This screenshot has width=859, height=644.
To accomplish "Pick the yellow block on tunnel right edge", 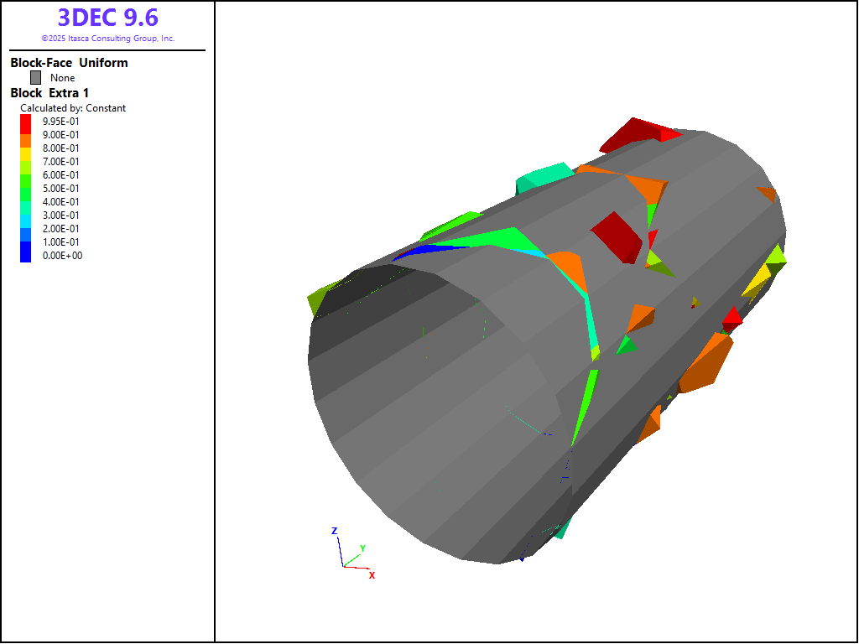I will [757, 280].
